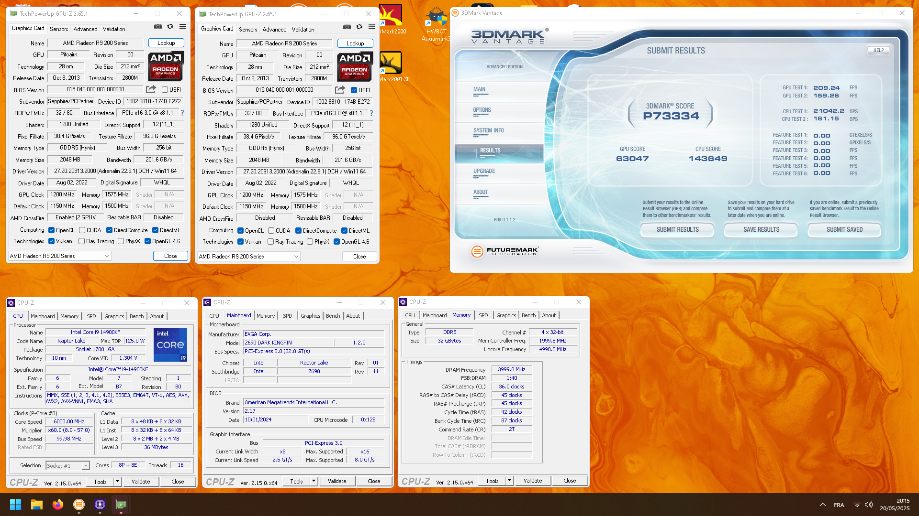The image size is (919, 516).
Task: Open GPU selector dropdown in right GPU-Z
Action: [249, 257]
